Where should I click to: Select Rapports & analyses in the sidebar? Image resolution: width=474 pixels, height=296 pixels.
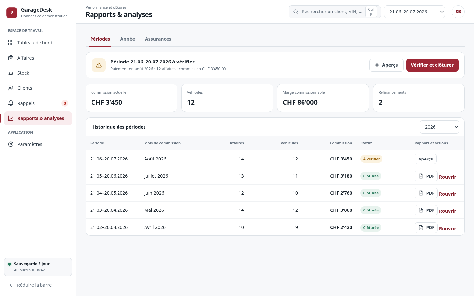click(x=38, y=118)
